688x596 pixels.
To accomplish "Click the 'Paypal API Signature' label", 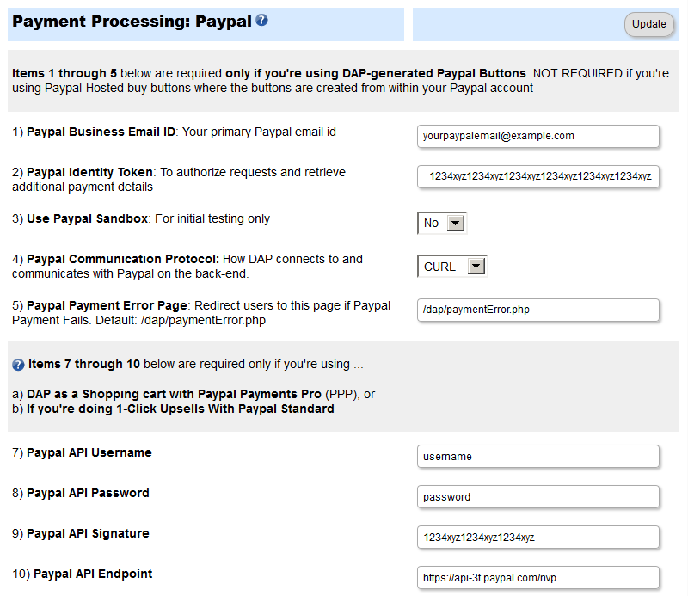I will [88, 533].
